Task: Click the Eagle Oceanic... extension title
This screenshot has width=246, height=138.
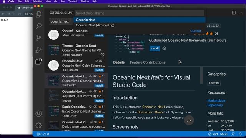Action: pos(74,107)
